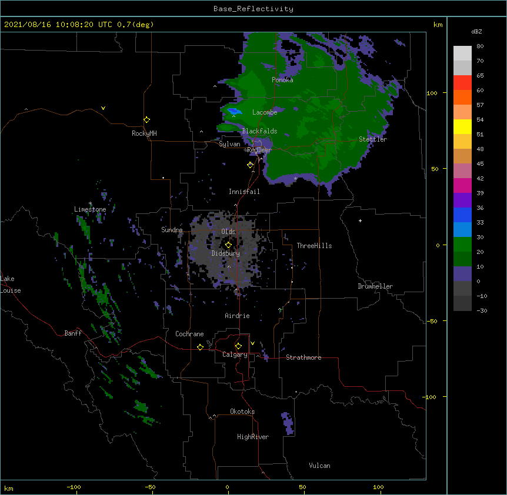Click the Innisfail city label
Image resolution: width=507 pixels, height=495 pixels.
pos(244,192)
